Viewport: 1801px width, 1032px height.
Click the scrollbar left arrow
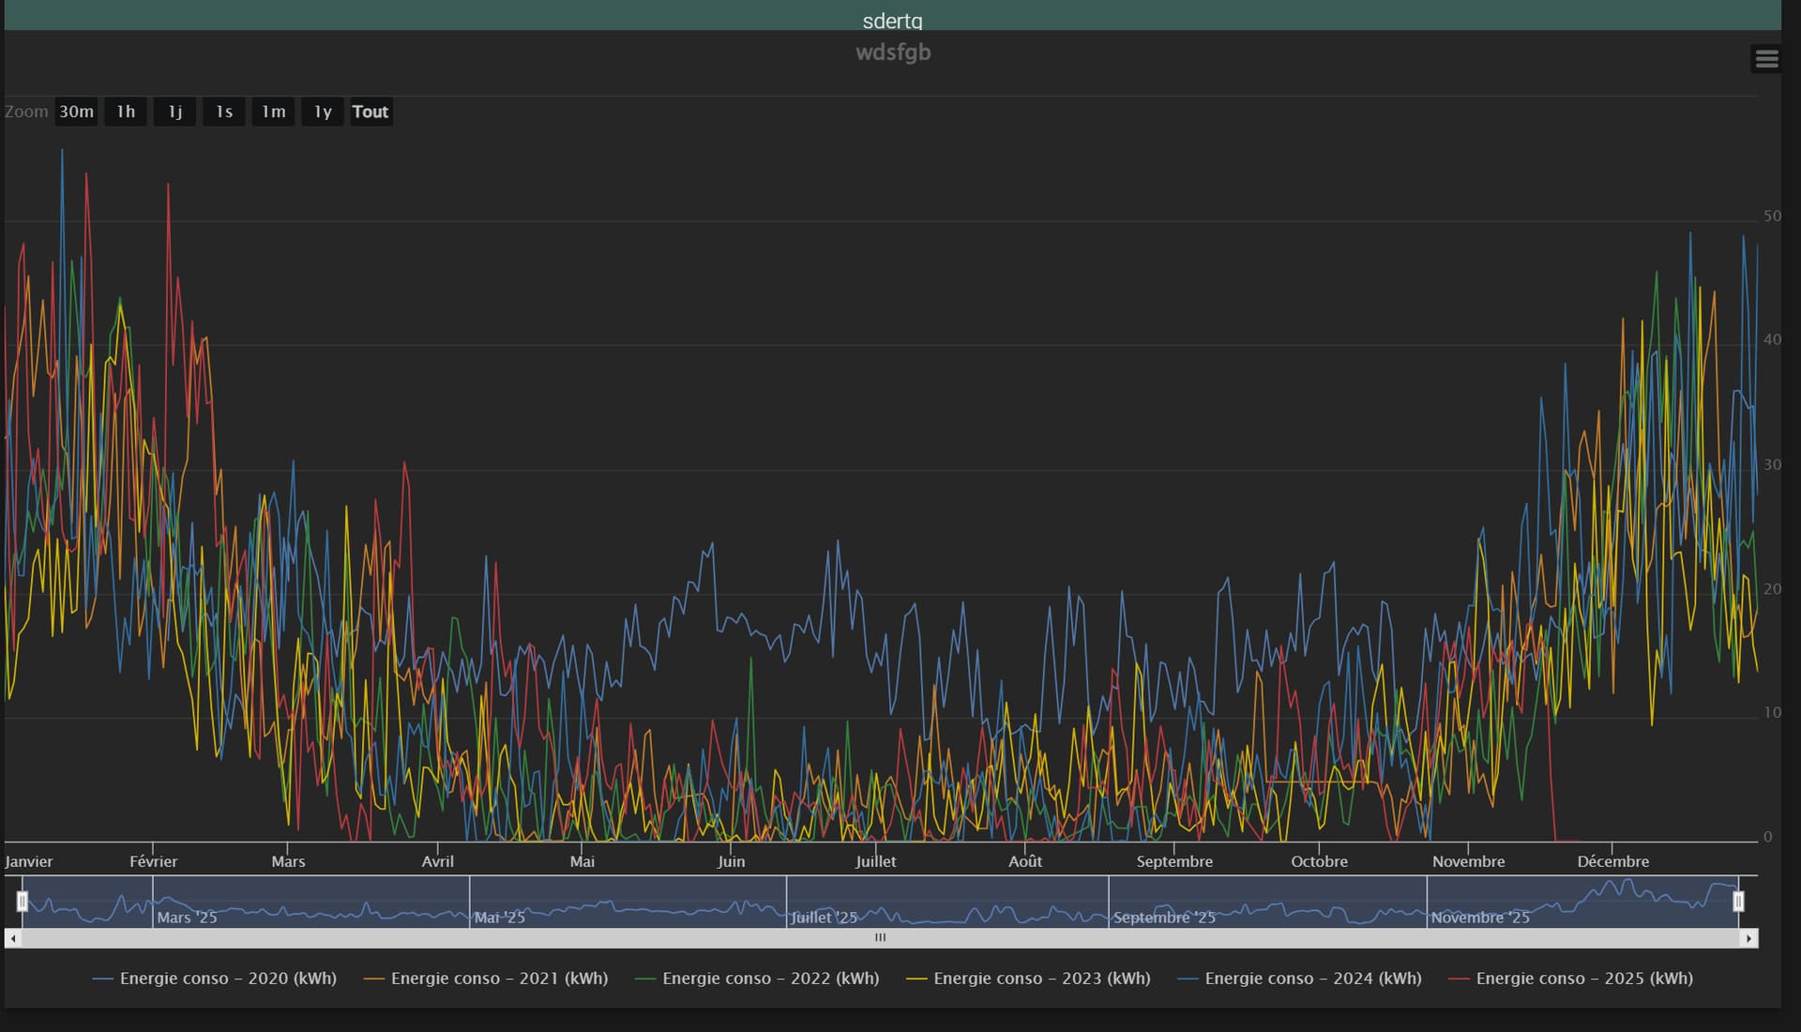coord(13,938)
